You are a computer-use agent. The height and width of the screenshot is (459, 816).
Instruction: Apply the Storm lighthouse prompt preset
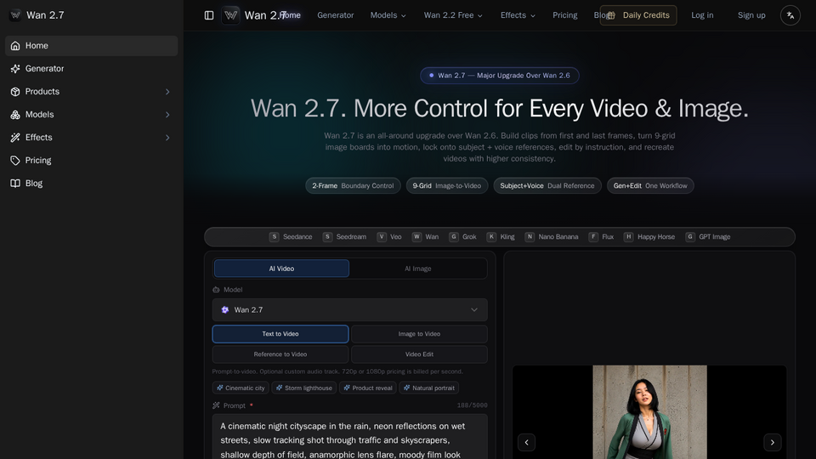pos(304,388)
